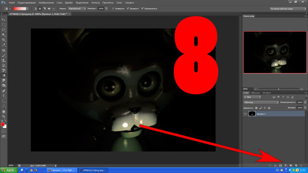Switch to the История tab
This screenshot has height=173, width=308.
267,93
